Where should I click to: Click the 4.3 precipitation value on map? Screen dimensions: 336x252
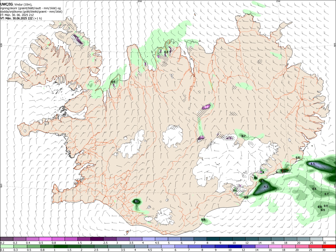pyautogui.click(x=266, y=187)
